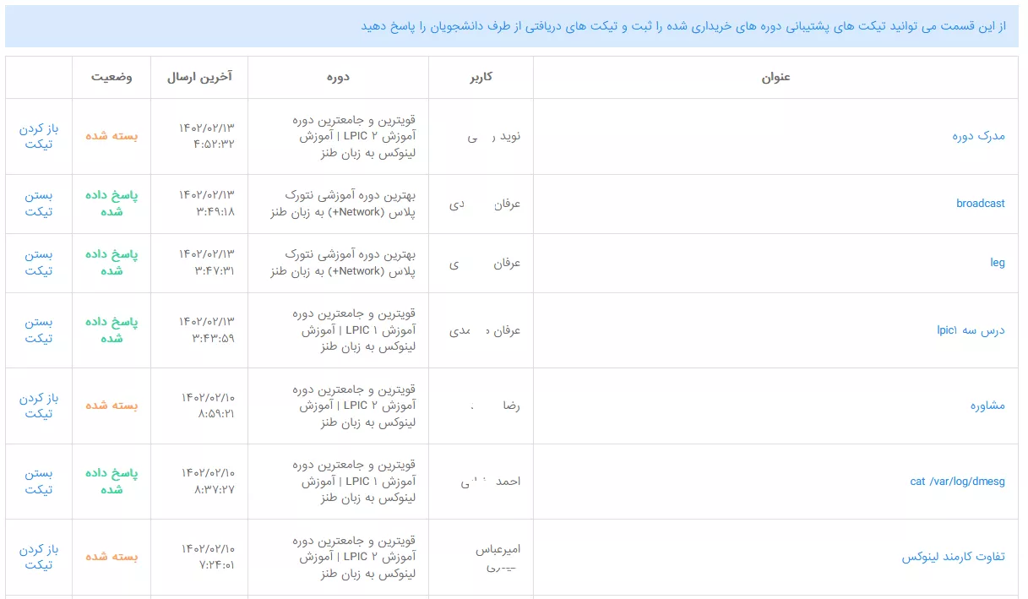Click the 'وضعیت' column header
The height and width of the screenshot is (599, 1028).
coord(112,77)
